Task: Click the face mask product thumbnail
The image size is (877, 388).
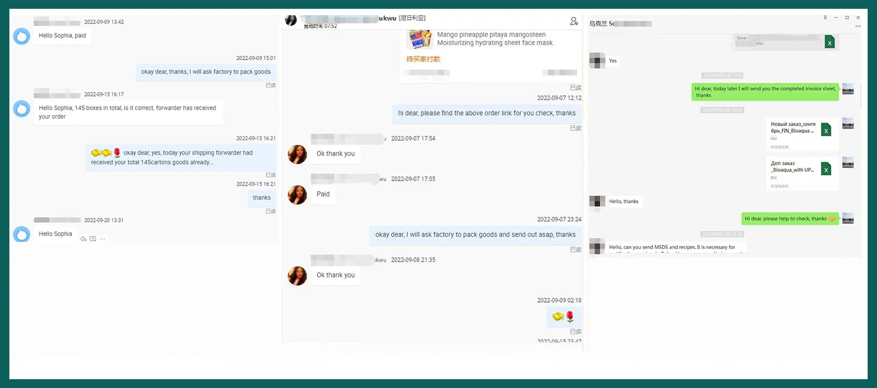Action: coord(420,40)
